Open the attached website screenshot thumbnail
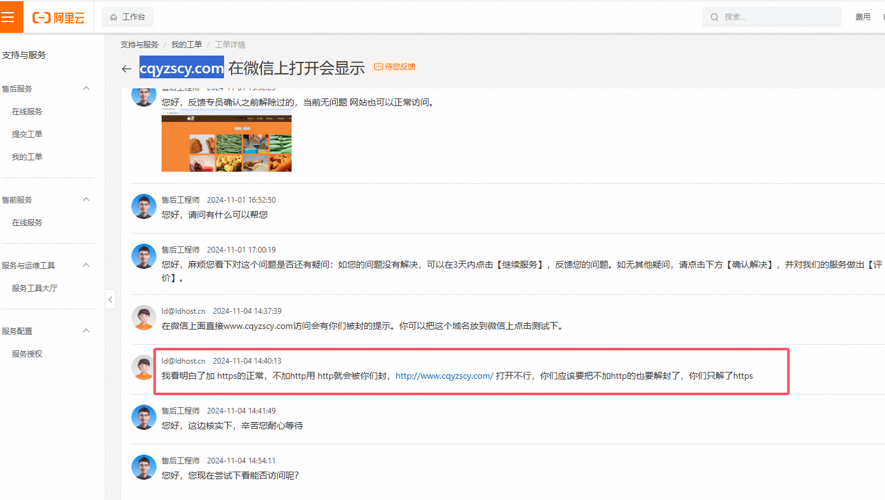This screenshot has width=885, height=500. click(227, 140)
